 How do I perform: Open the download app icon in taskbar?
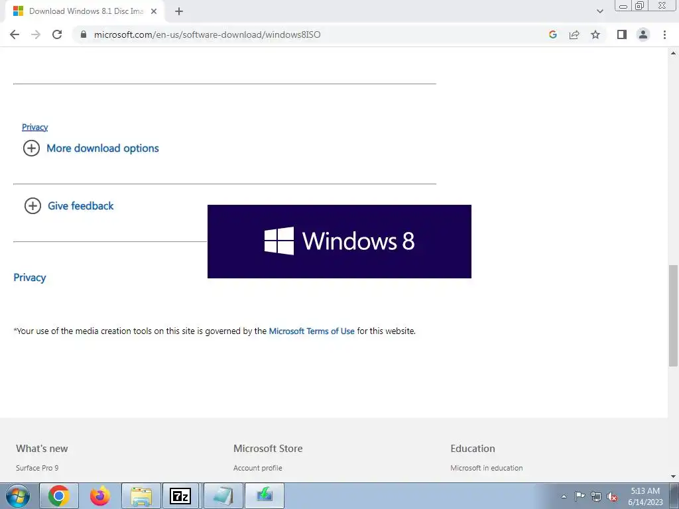point(265,496)
